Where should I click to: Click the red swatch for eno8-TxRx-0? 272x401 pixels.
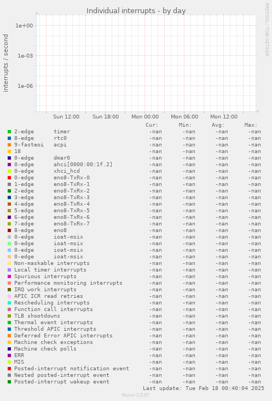tap(9, 178)
